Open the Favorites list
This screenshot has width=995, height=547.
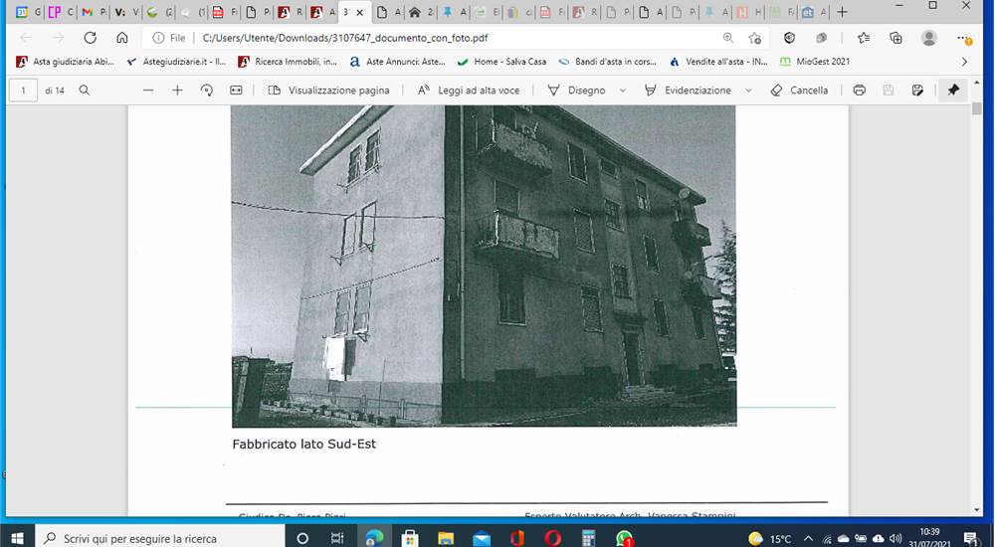pos(864,38)
